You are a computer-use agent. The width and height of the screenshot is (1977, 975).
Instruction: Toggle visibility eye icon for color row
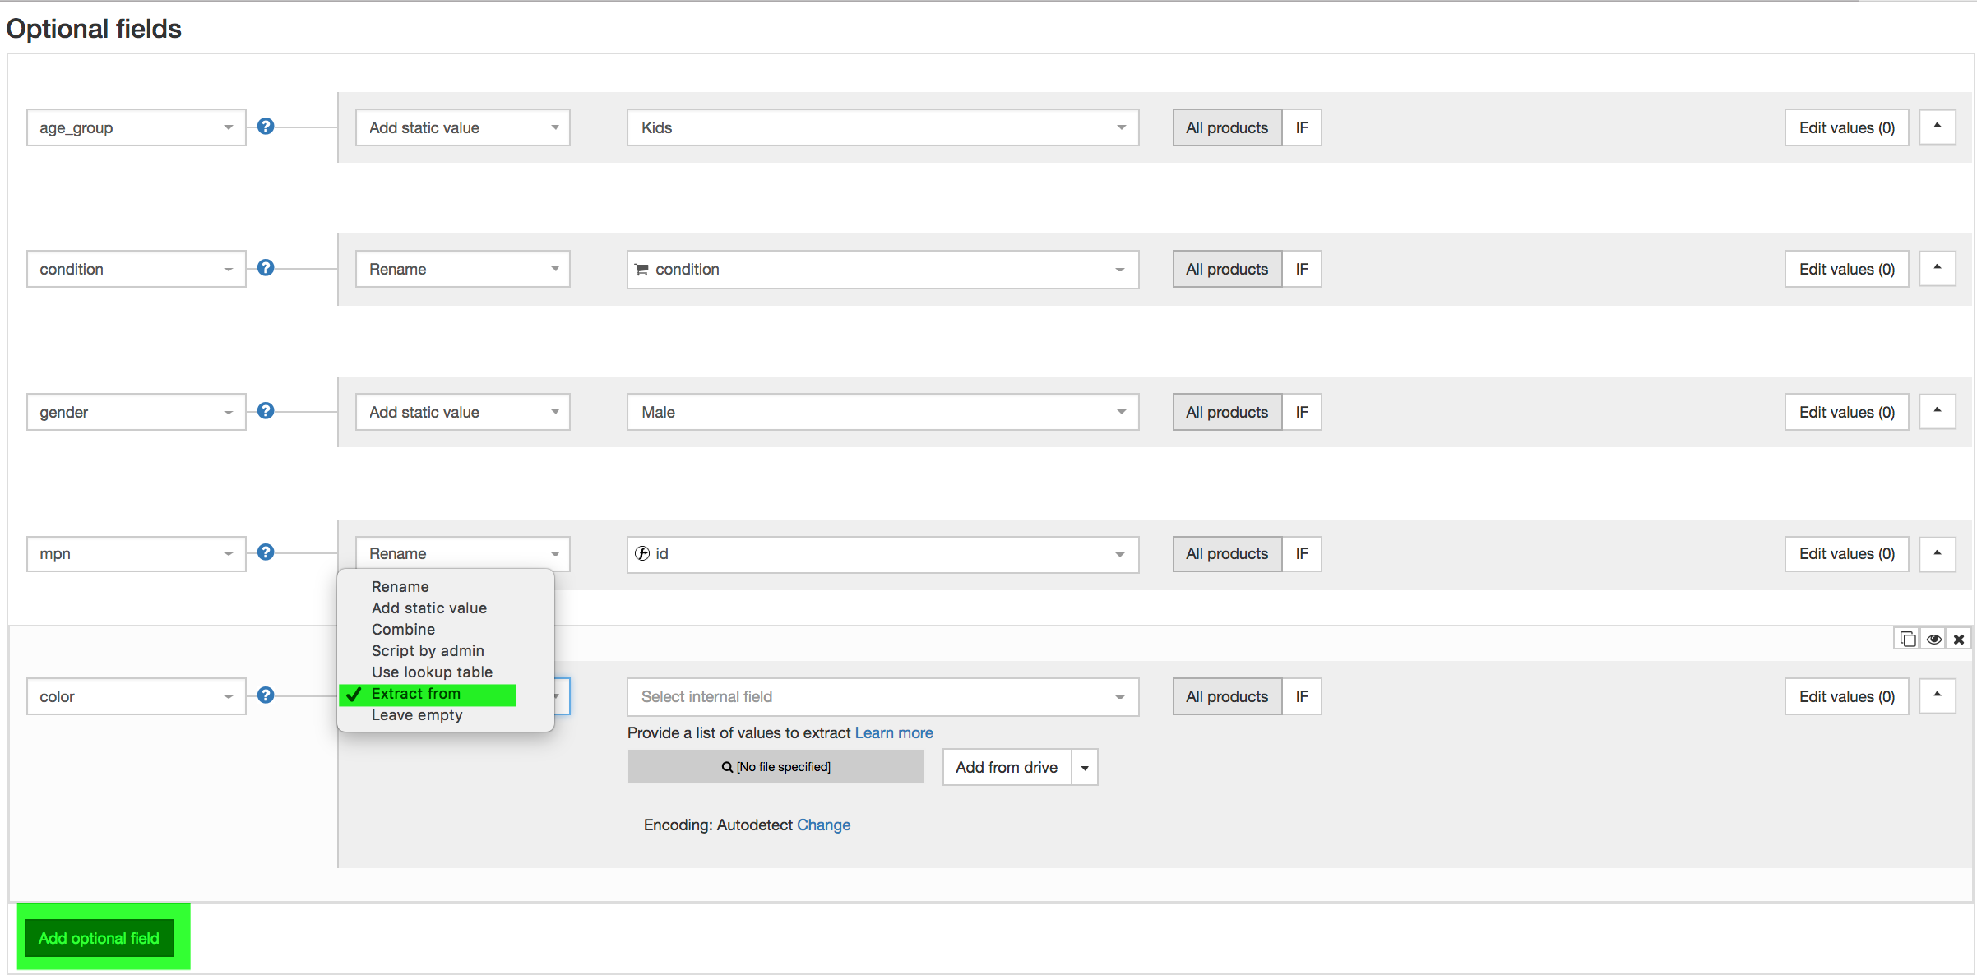1933,639
